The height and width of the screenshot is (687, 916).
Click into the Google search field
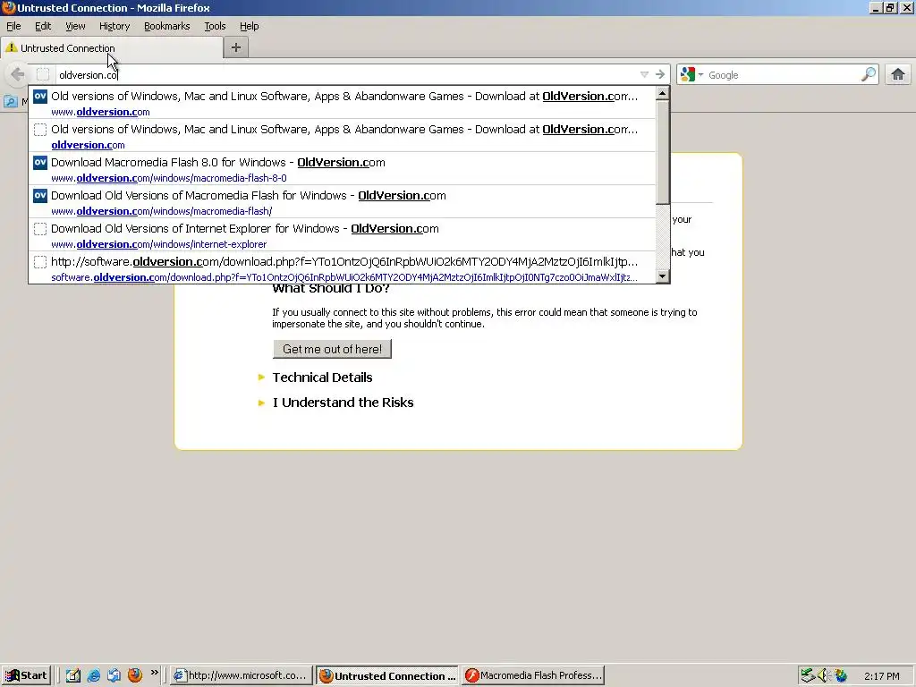click(x=782, y=74)
